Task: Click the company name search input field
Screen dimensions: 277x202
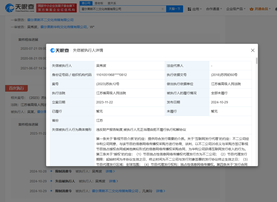Action: (120, 9)
